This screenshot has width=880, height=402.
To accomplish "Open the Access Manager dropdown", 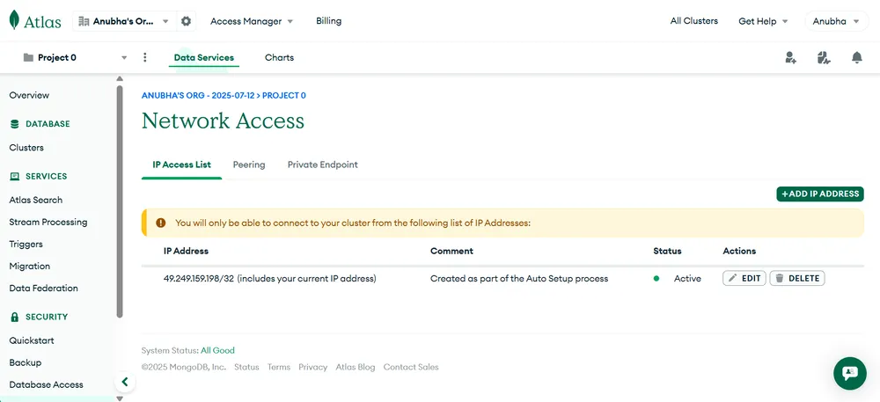I will point(251,21).
